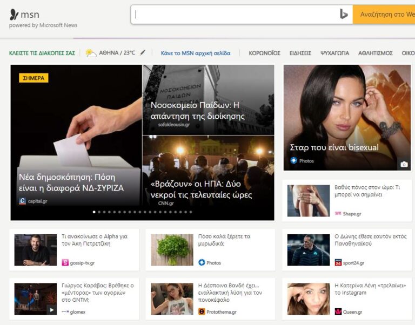Click the sport24.gr source icon
Viewport: 415px width, 325px height.
(338, 262)
